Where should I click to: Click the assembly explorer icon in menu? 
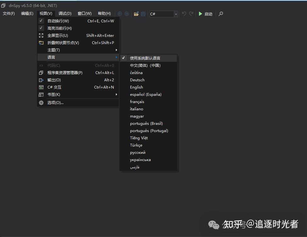[41, 73]
